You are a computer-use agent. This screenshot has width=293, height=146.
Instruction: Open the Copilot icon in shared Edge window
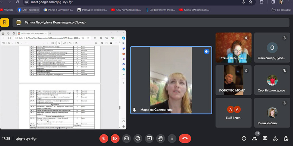[x=123, y=38]
